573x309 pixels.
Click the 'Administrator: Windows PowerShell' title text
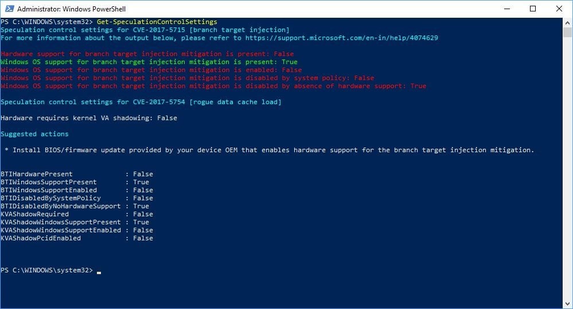tap(72, 9)
